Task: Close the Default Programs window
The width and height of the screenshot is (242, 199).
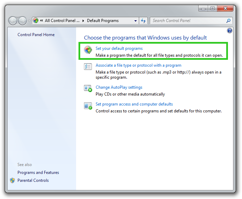Action: point(225,8)
